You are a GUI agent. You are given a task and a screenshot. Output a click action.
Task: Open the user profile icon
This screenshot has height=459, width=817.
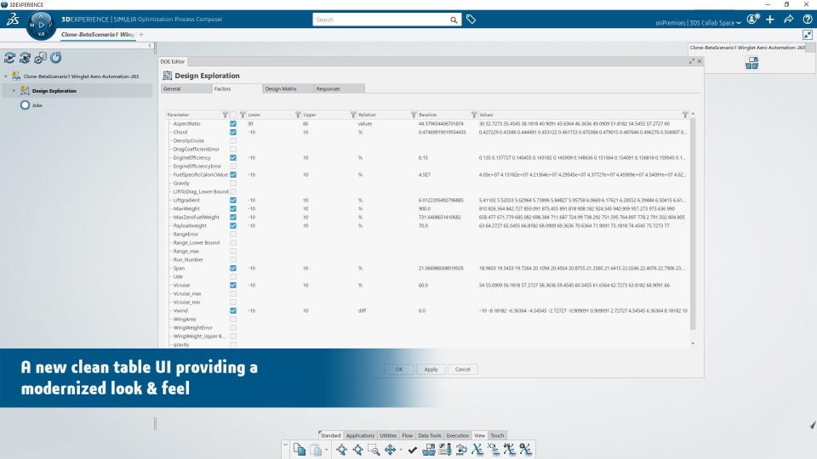[x=752, y=20]
